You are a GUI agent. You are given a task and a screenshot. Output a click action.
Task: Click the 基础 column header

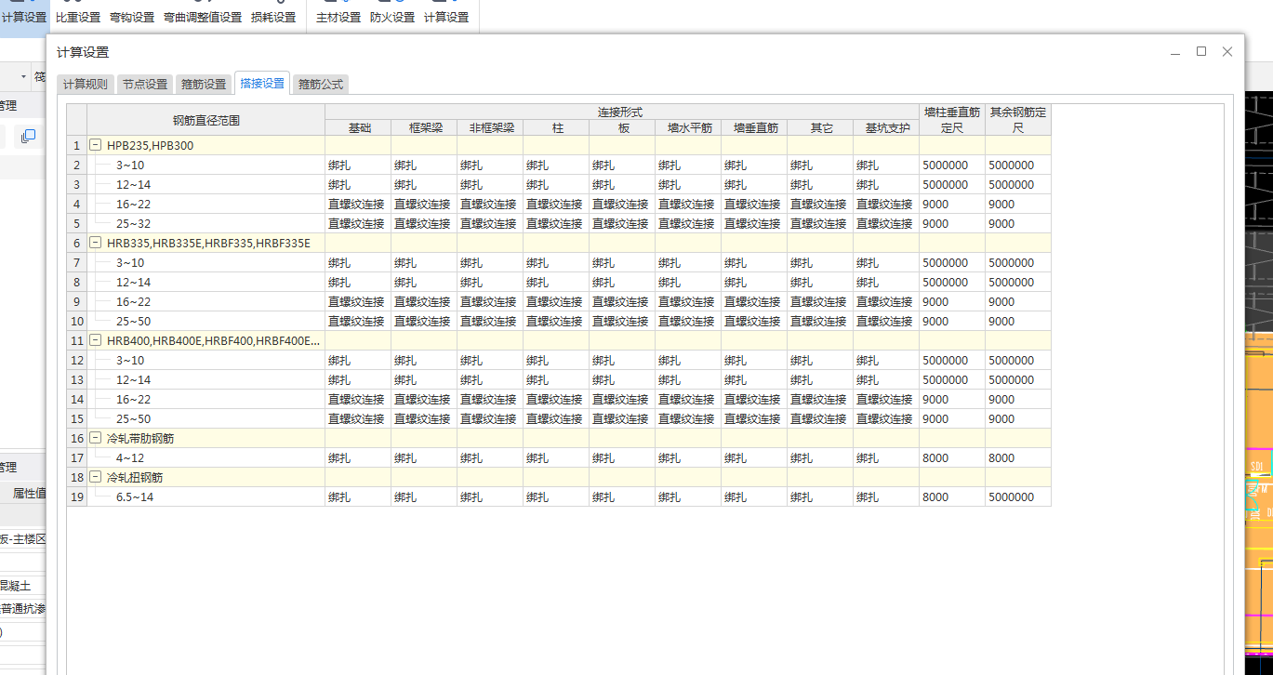(359, 128)
